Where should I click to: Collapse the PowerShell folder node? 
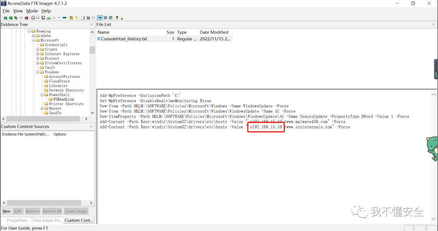pyautogui.click(x=42, y=95)
